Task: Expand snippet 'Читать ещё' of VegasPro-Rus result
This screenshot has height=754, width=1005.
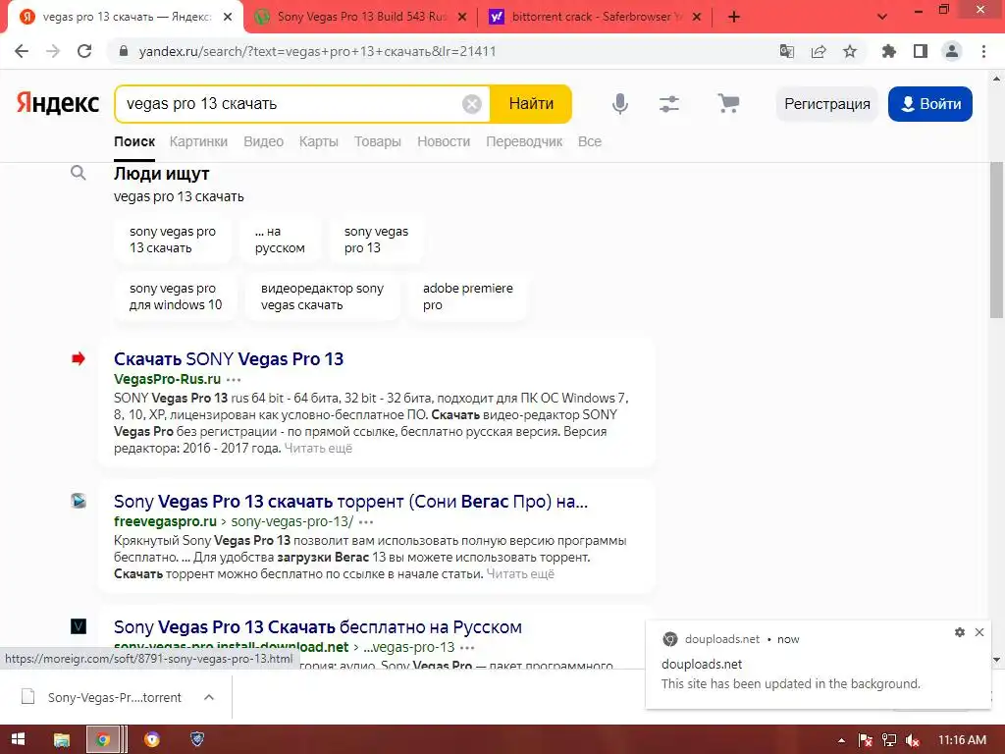Action: (318, 448)
